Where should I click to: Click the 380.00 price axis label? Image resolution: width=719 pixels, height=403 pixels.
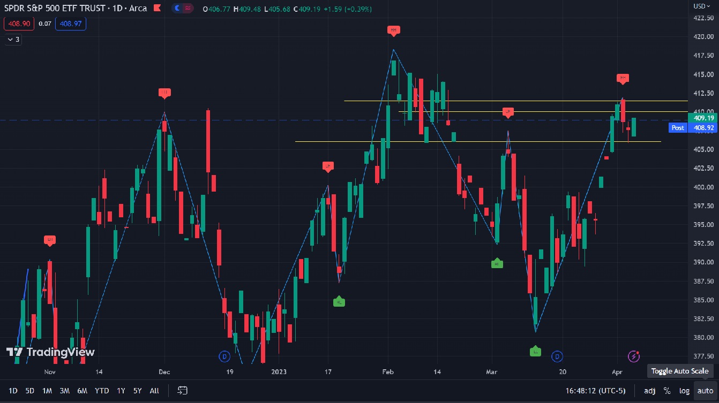tap(703, 338)
